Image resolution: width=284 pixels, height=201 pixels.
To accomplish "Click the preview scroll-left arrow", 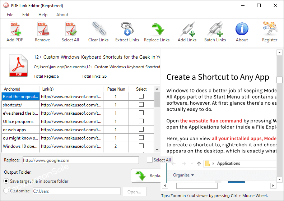I will (165, 186).
